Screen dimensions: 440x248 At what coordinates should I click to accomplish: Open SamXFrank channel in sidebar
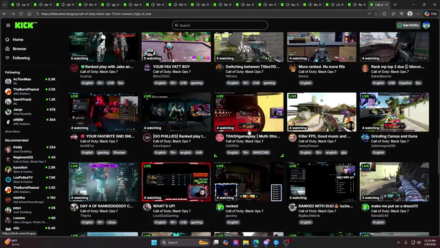(x=30, y=101)
